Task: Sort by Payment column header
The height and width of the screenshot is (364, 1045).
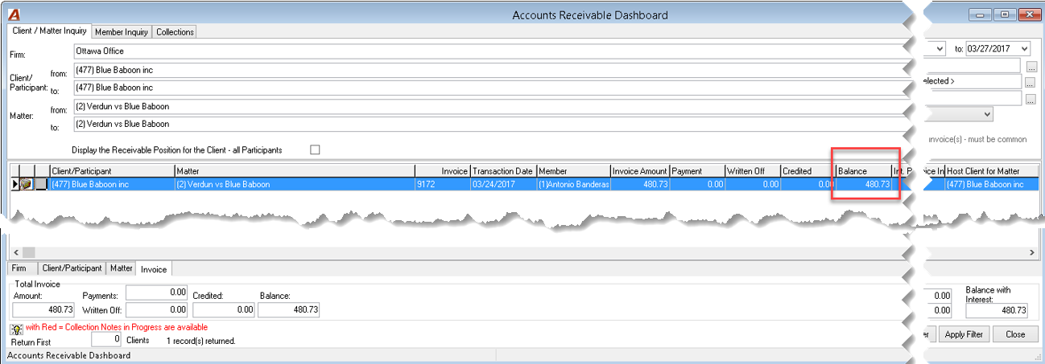Action: (x=696, y=171)
